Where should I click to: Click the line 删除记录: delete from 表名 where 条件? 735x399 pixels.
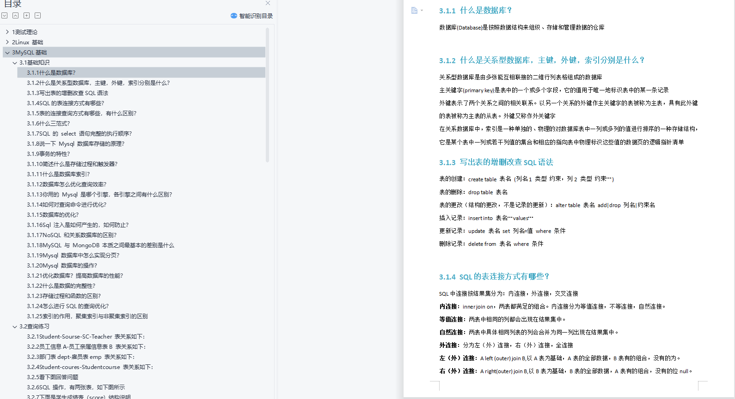tap(491, 244)
